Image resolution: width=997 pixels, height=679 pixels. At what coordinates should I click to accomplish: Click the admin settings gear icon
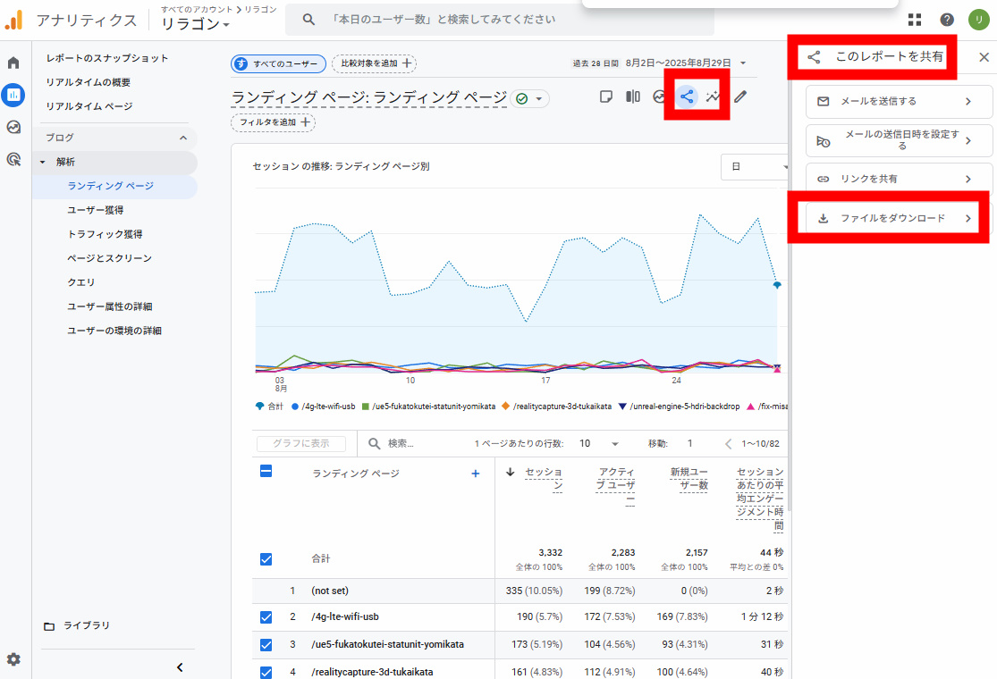coord(13,659)
